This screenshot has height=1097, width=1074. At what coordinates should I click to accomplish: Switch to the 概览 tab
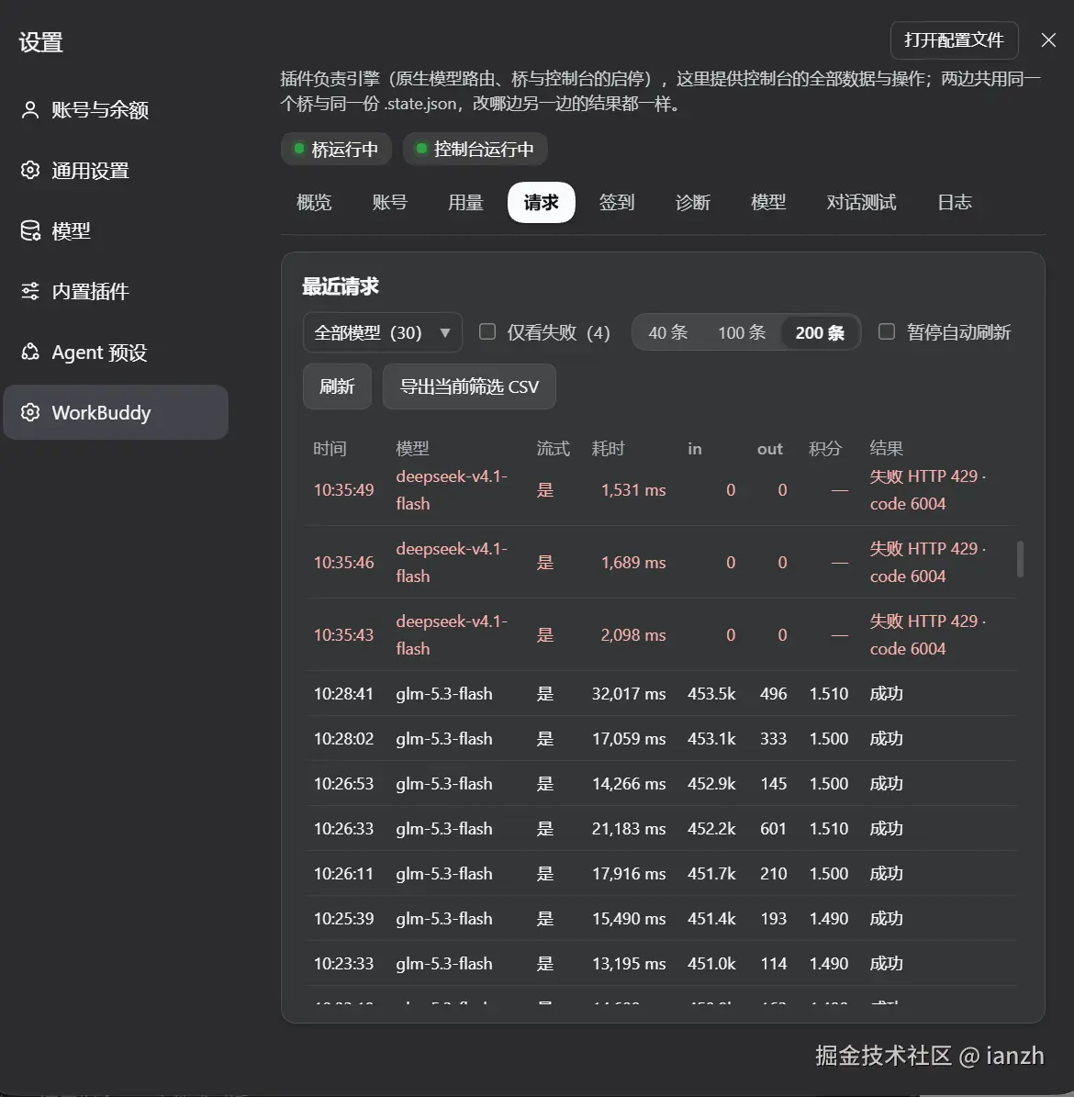(313, 202)
